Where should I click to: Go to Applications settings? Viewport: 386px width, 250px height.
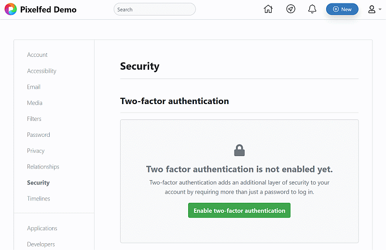point(42,228)
